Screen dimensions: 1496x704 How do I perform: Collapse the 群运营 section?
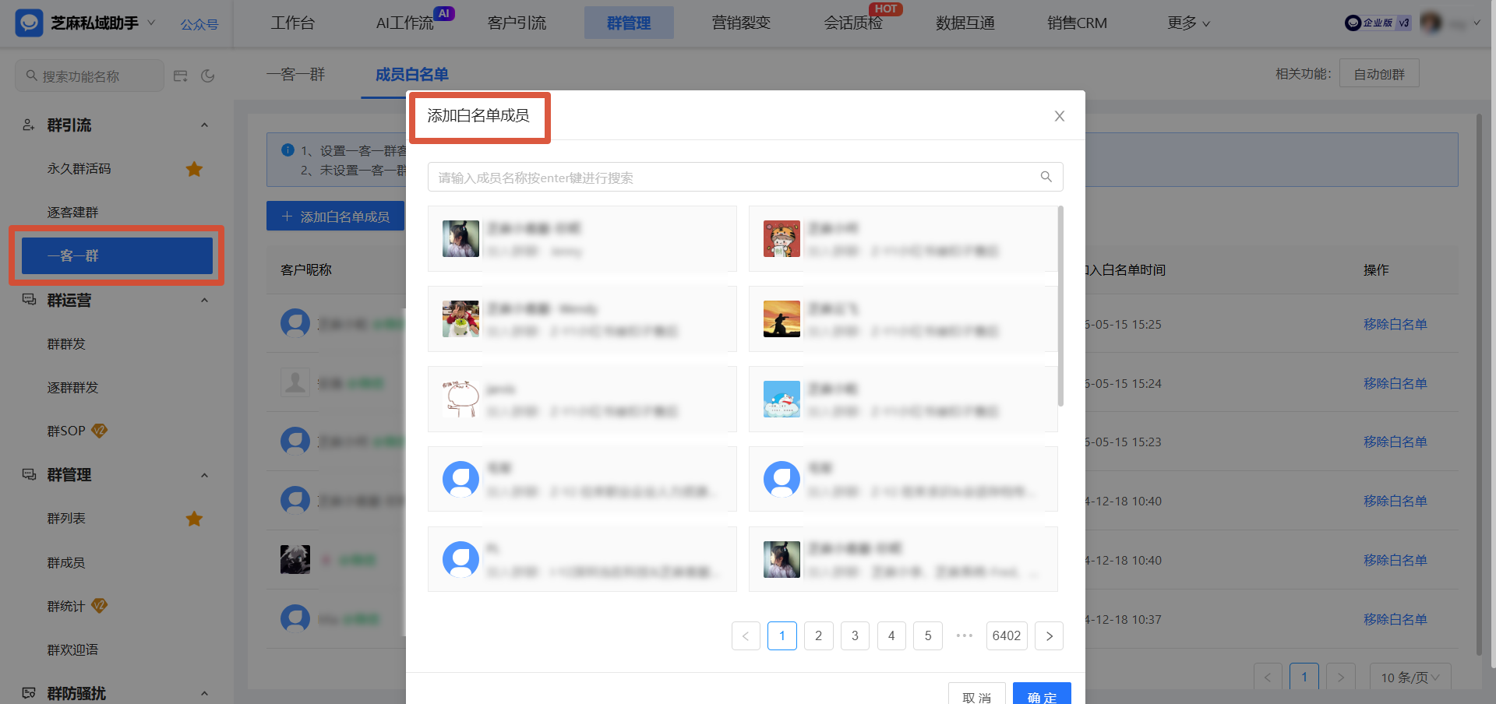204,300
